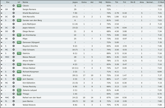
Task: Open the dropdown beside Blaise Matuidi
Action: click(13, 57)
